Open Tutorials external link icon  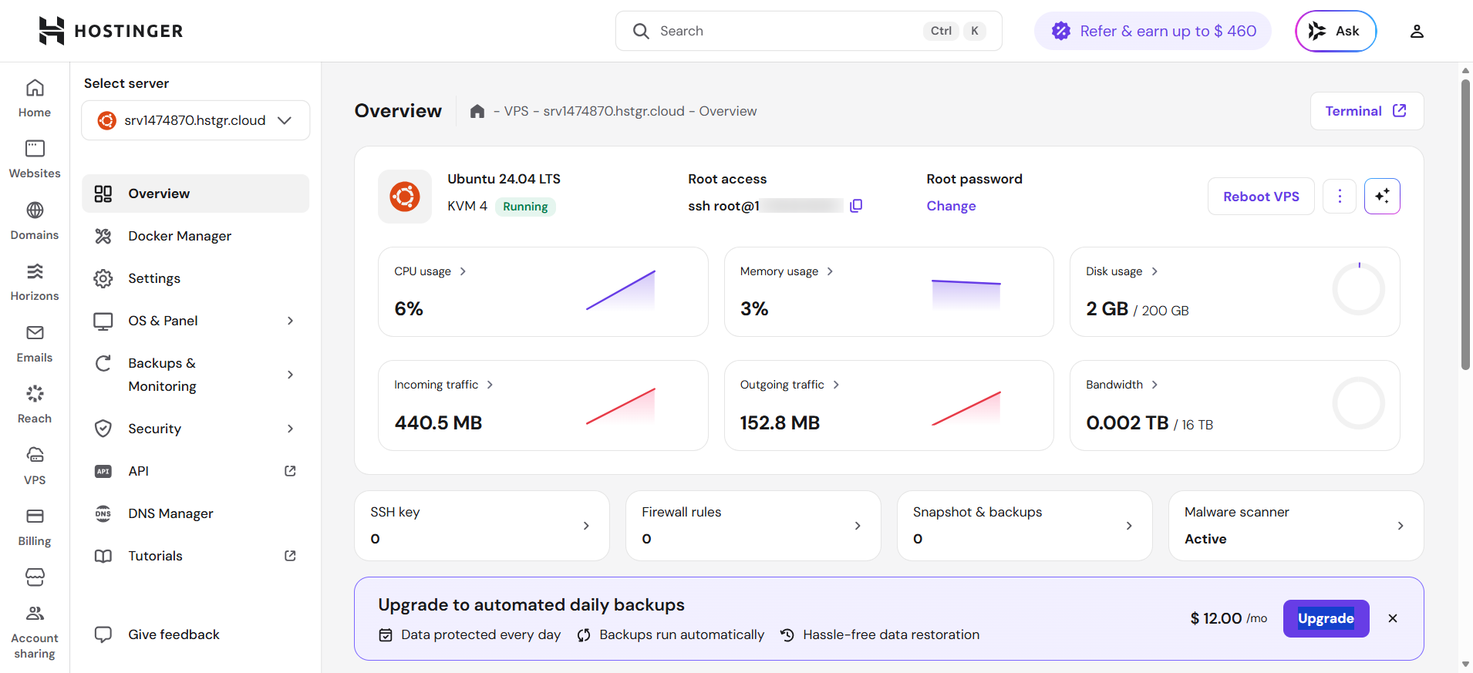(x=290, y=556)
